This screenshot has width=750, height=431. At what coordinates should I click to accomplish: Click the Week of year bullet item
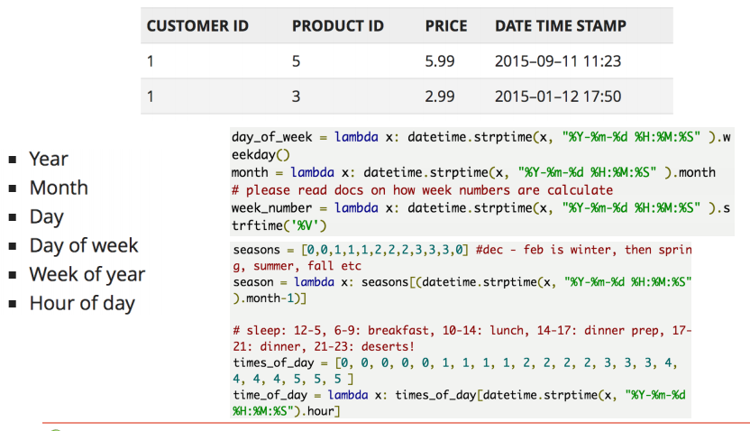[x=87, y=275]
